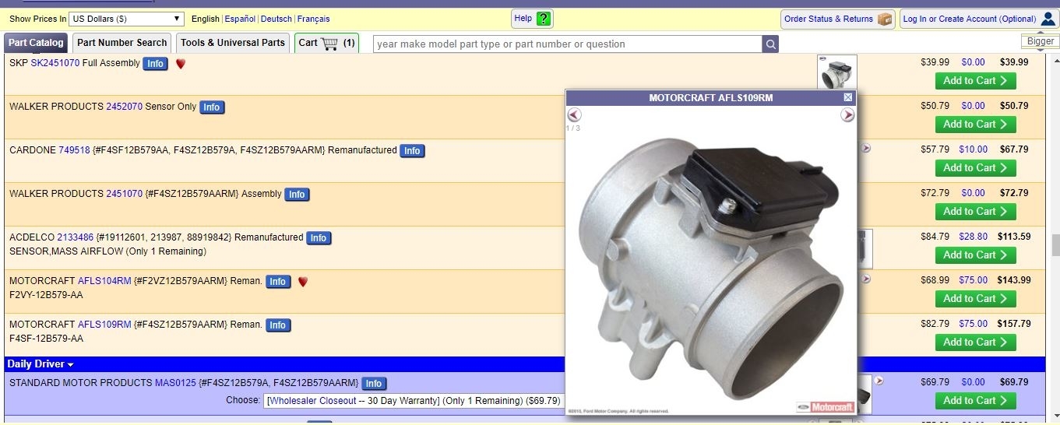Click 'F2VY-12B579-AA' text under AFLS104RM

point(46,296)
